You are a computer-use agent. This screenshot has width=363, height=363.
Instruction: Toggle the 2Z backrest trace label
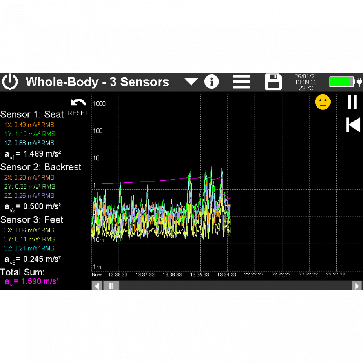29,195
